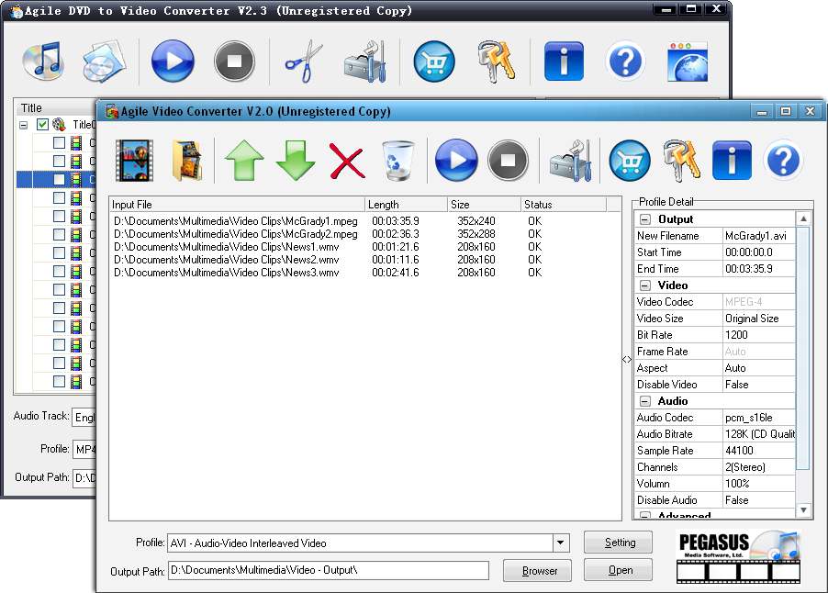Remove selected file with the red X
The image size is (828, 593).
click(346, 160)
